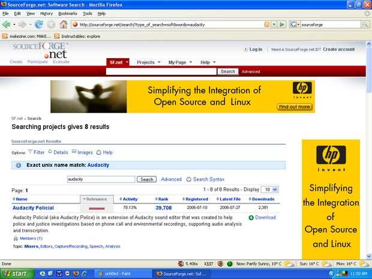
Task: Expand the My Page menu
Action: point(180,62)
